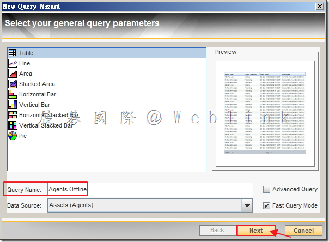Click the table preview thumbnail
Viewport: 329px width, 242px height.
click(x=265, y=113)
